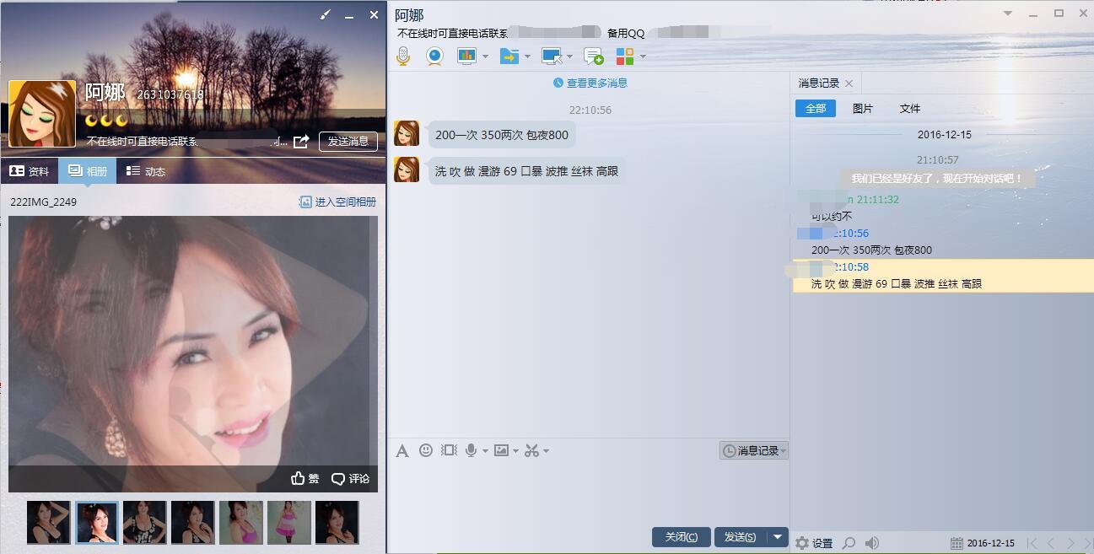Select the sixth album thumbnail in pink dress
Screen dimensions: 1094x554
click(x=289, y=523)
